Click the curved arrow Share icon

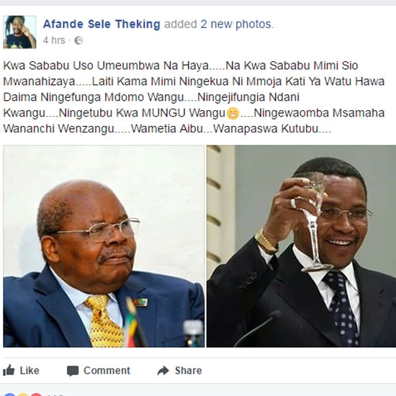[x=163, y=371]
